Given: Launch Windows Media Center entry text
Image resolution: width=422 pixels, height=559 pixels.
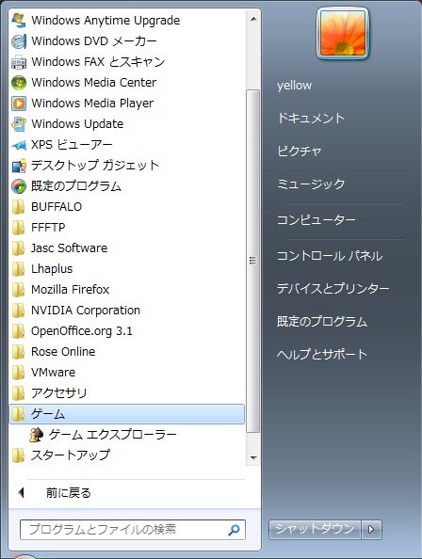Looking at the screenshot, I should click(94, 83).
